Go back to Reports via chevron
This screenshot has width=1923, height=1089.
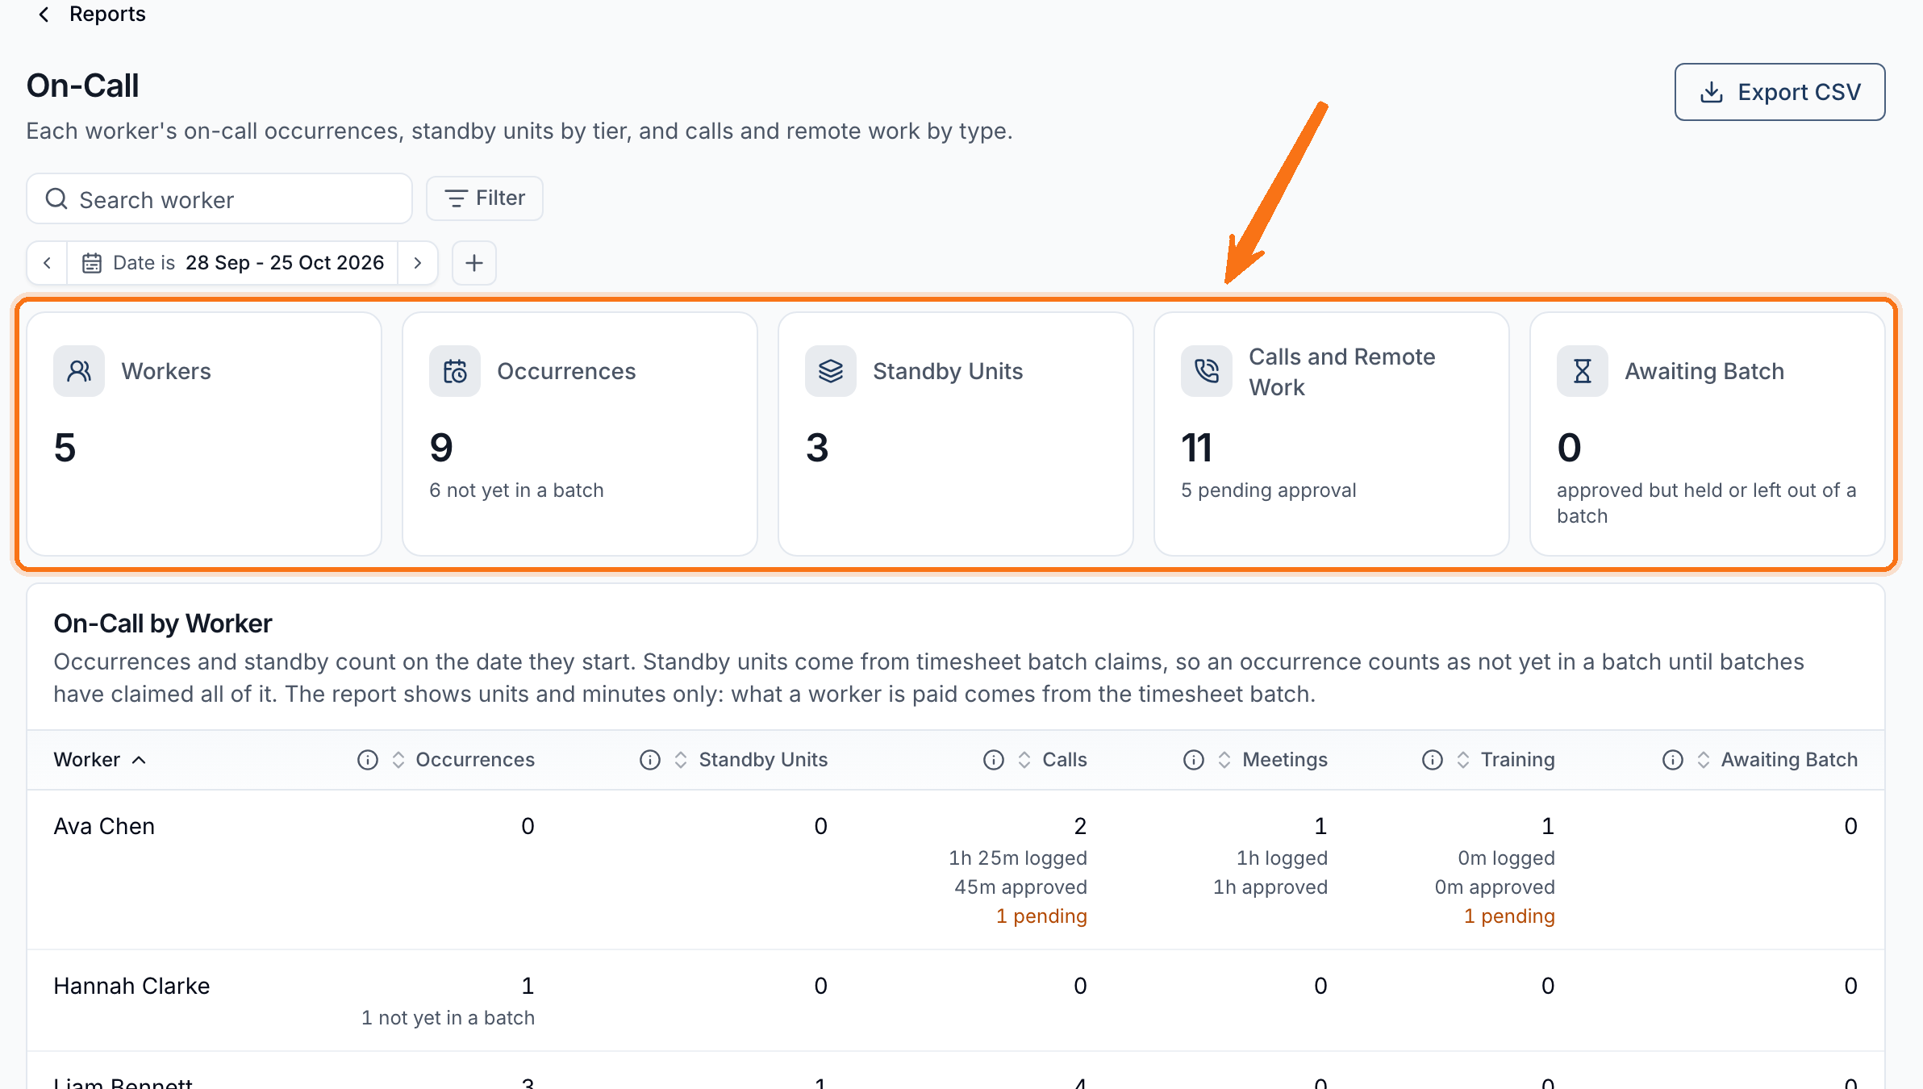click(x=44, y=15)
